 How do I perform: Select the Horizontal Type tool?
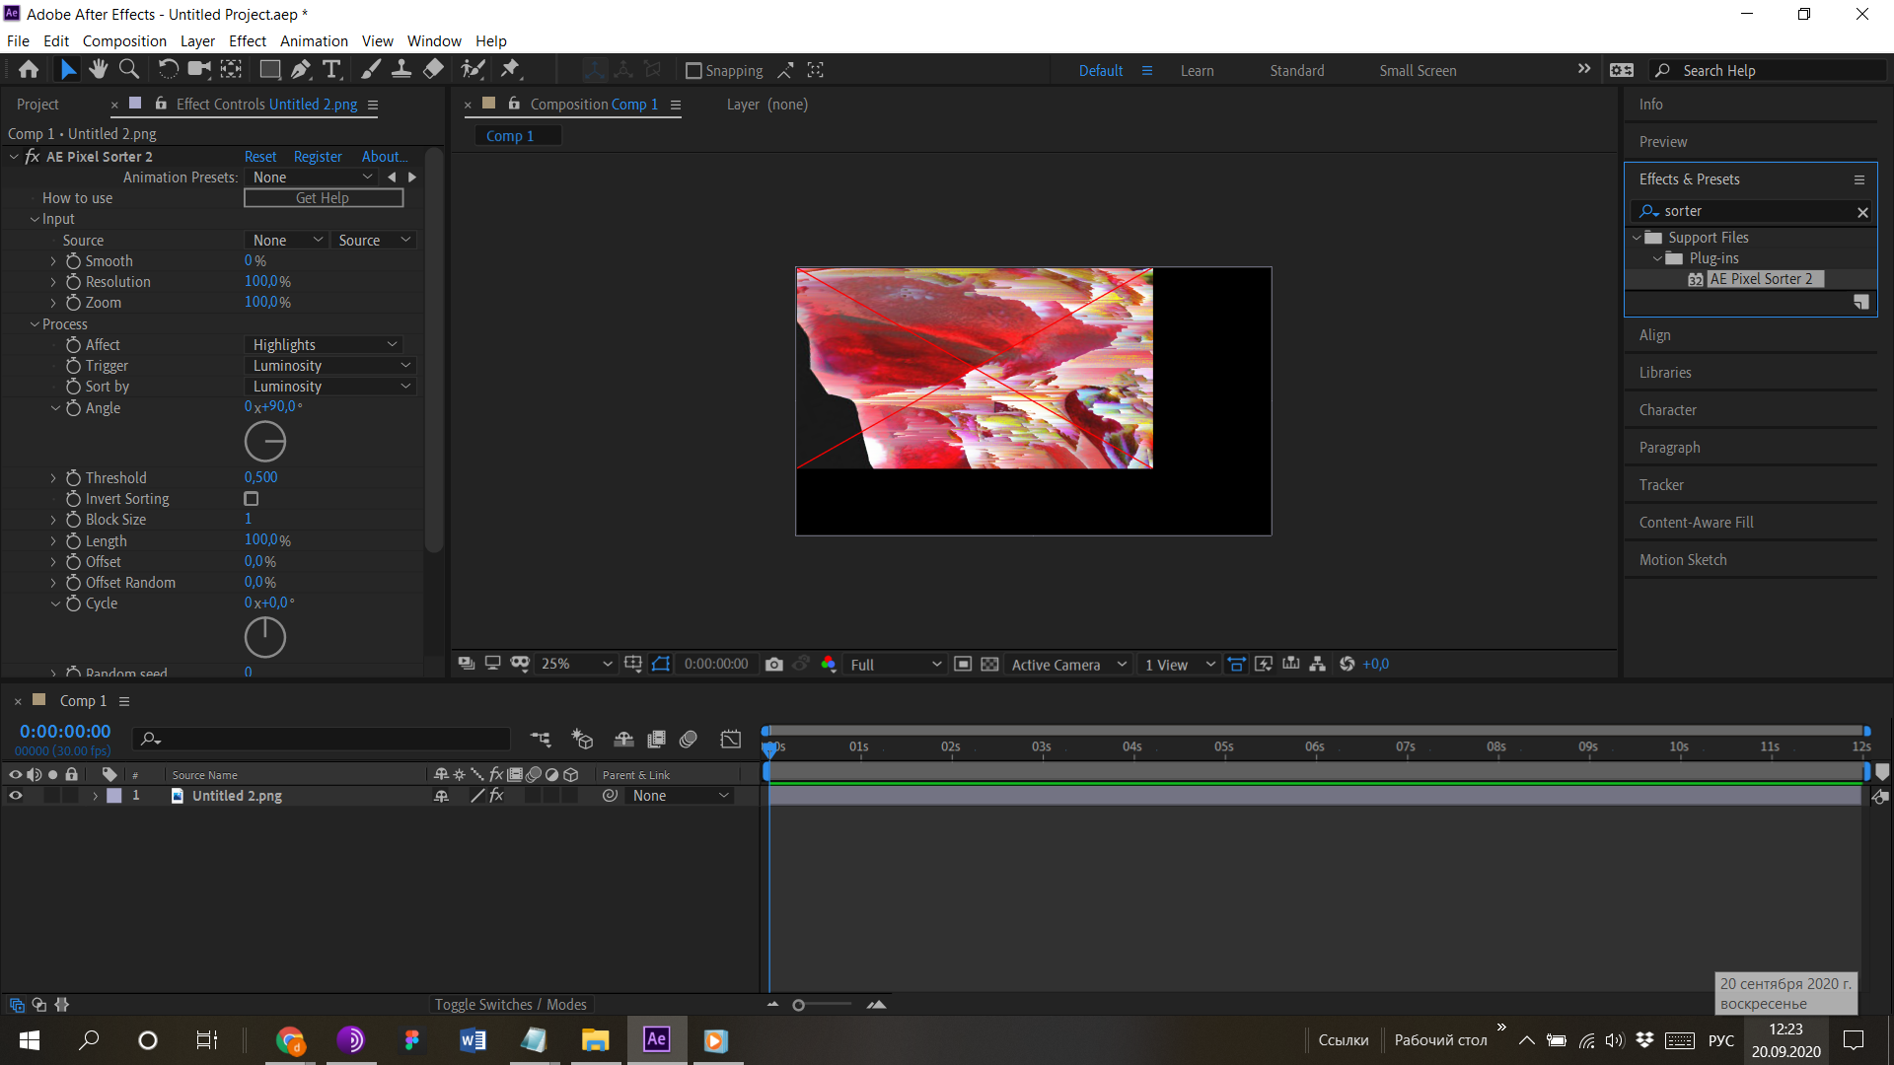point(331,70)
